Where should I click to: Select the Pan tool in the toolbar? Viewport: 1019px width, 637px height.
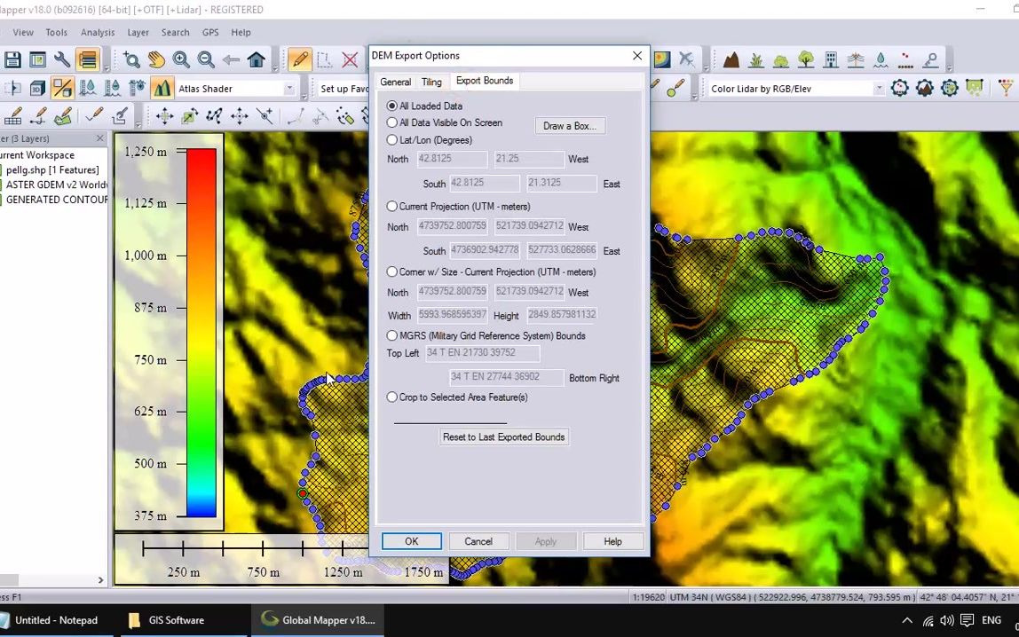158,59
